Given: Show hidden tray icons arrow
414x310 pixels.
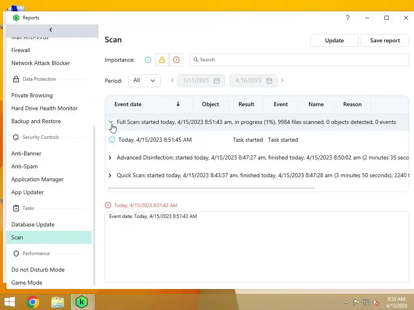Looking at the screenshot, I should click(x=346, y=302).
